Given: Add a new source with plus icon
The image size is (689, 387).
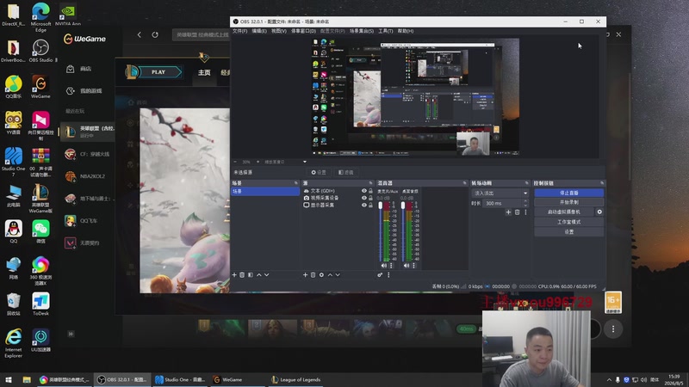Looking at the screenshot, I should point(306,275).
